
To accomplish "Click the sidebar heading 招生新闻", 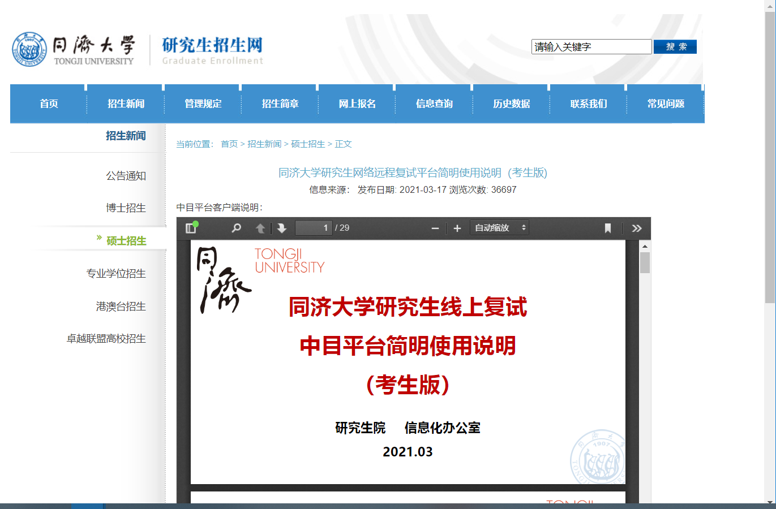I will (126, 136).
